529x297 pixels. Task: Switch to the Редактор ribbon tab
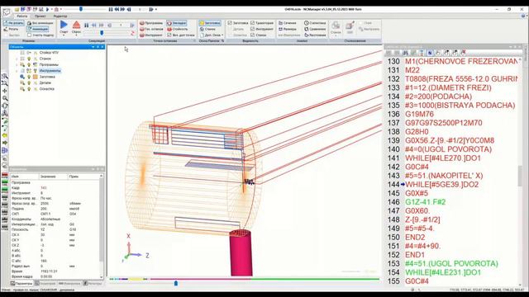coord(60,16)
